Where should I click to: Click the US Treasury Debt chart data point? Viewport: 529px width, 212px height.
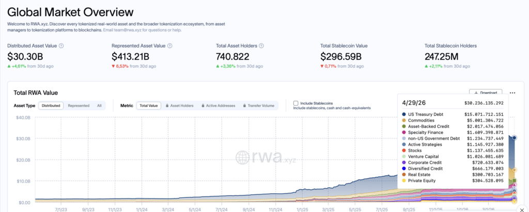(515, 138)
